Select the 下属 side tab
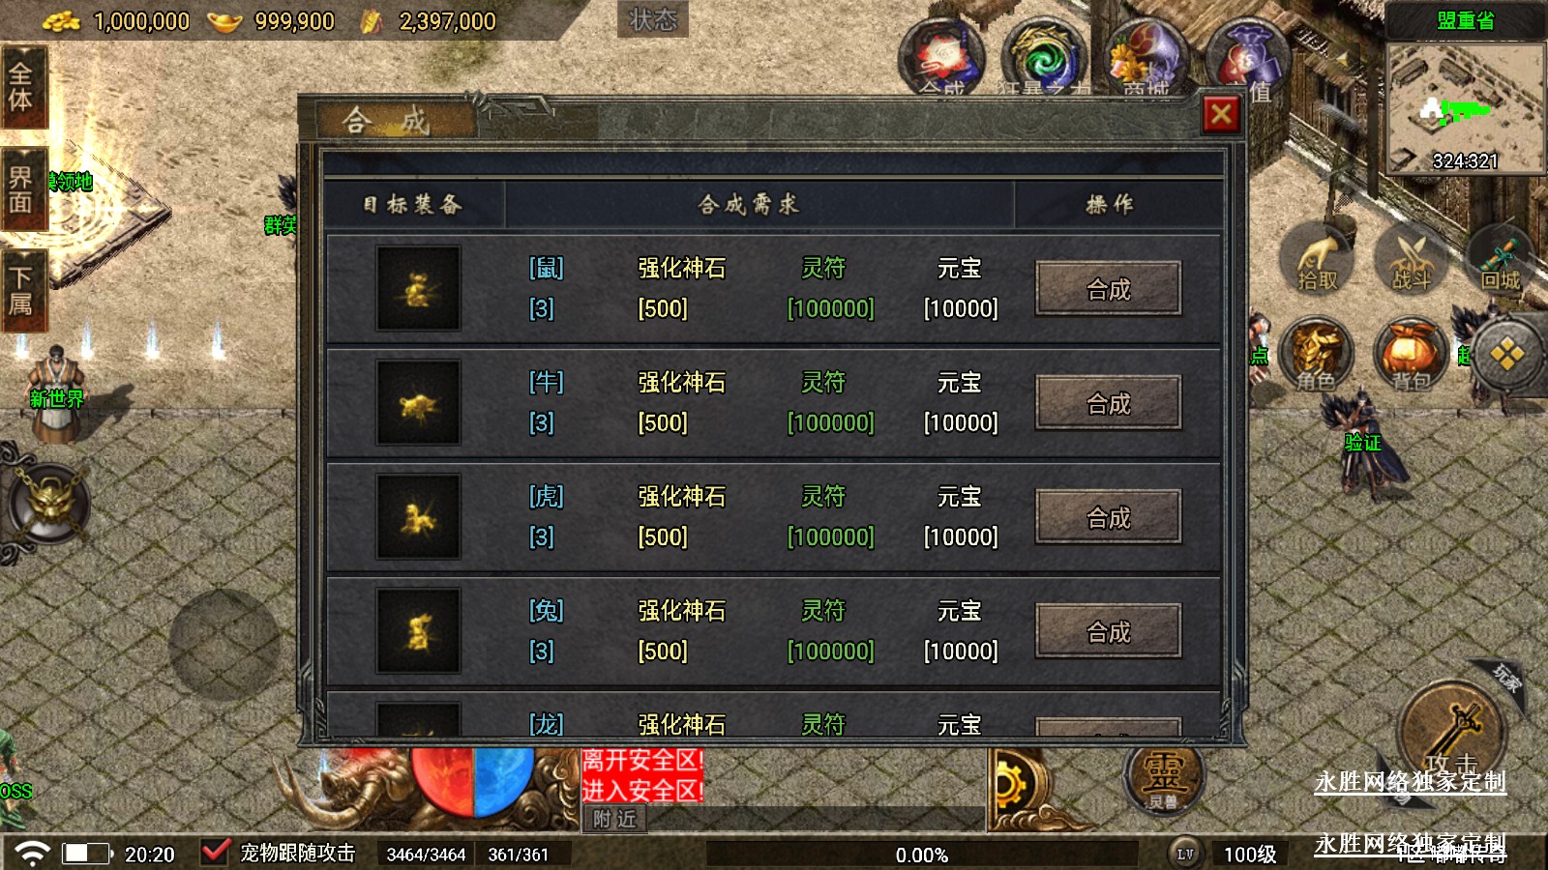 tap(23, 291)
